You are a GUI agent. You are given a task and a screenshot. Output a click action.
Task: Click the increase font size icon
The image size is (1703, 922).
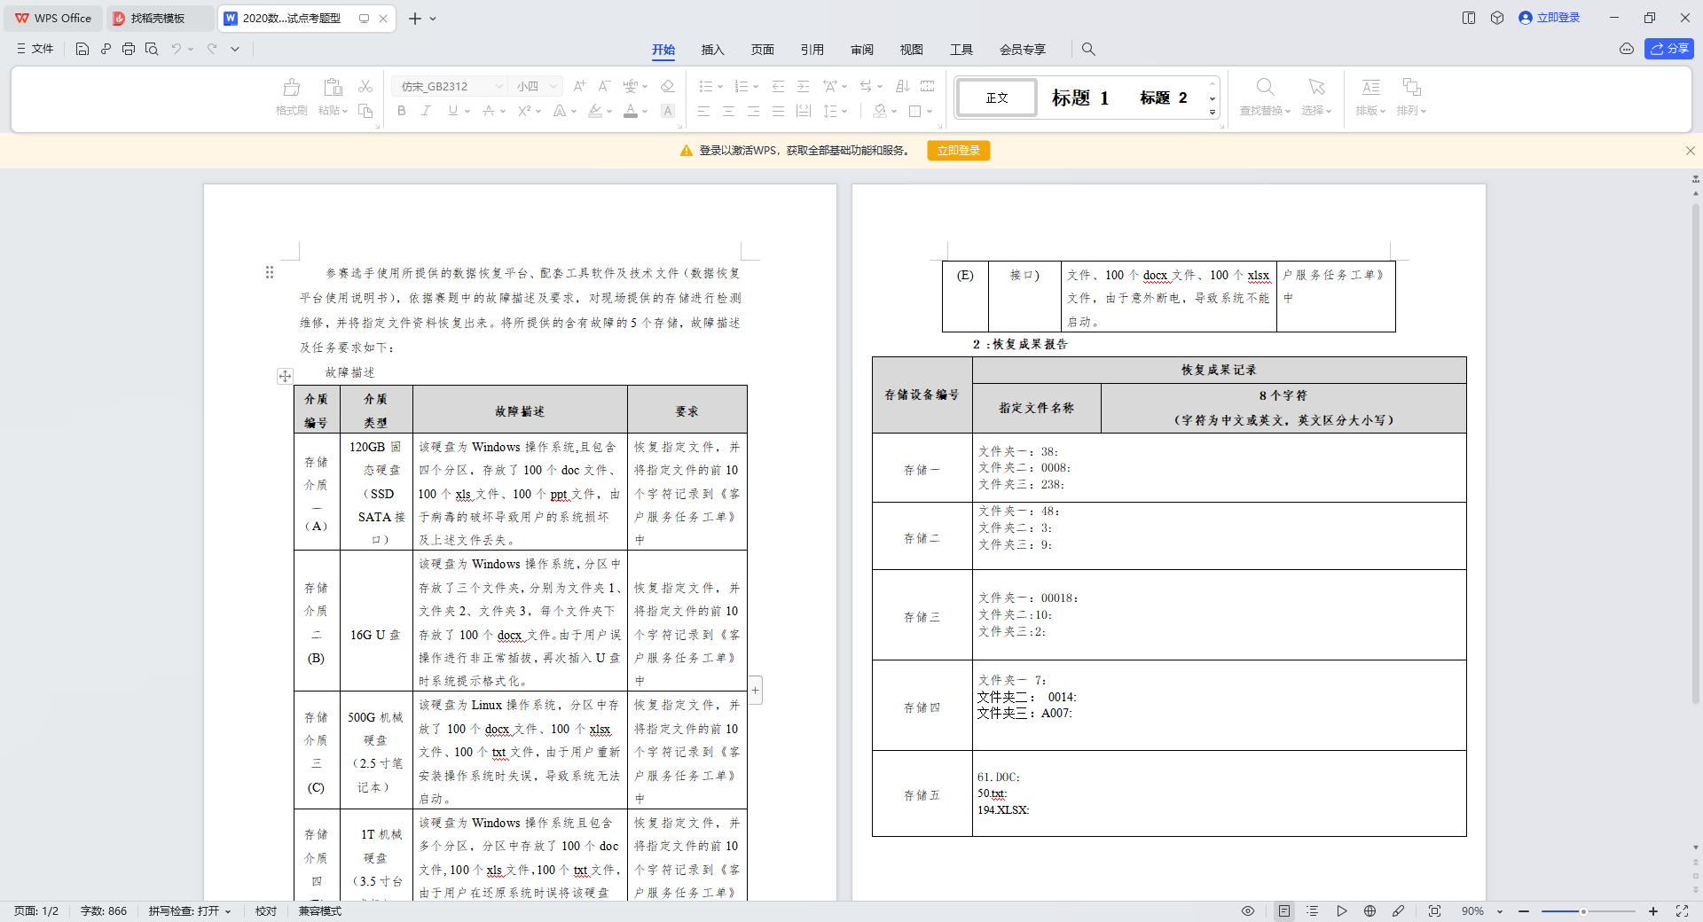coord(579,86)
